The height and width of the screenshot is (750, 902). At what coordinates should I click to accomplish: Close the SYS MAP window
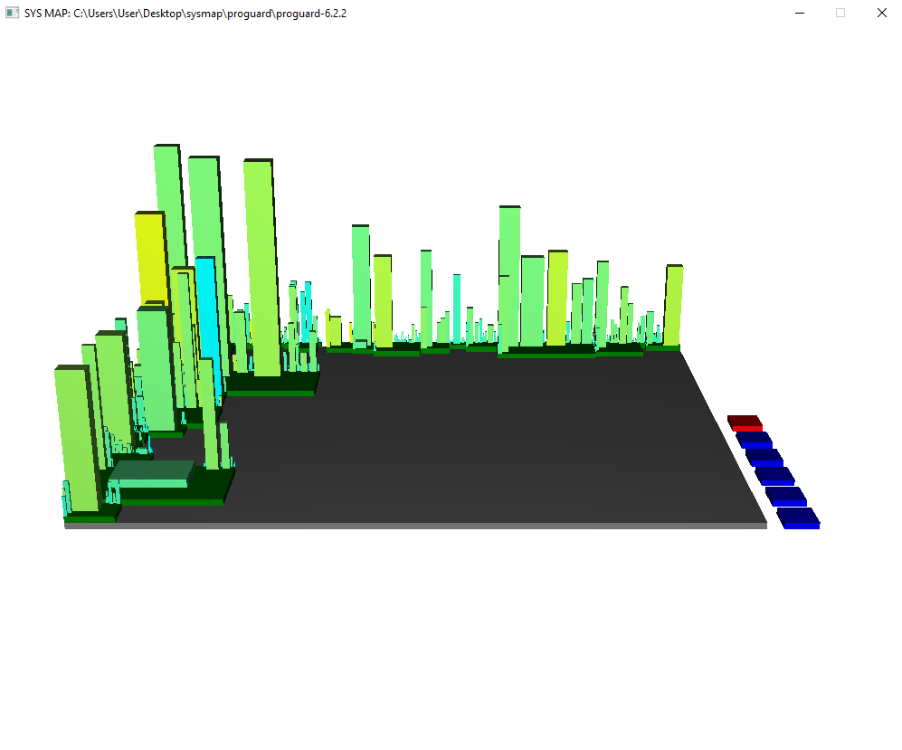882,13
